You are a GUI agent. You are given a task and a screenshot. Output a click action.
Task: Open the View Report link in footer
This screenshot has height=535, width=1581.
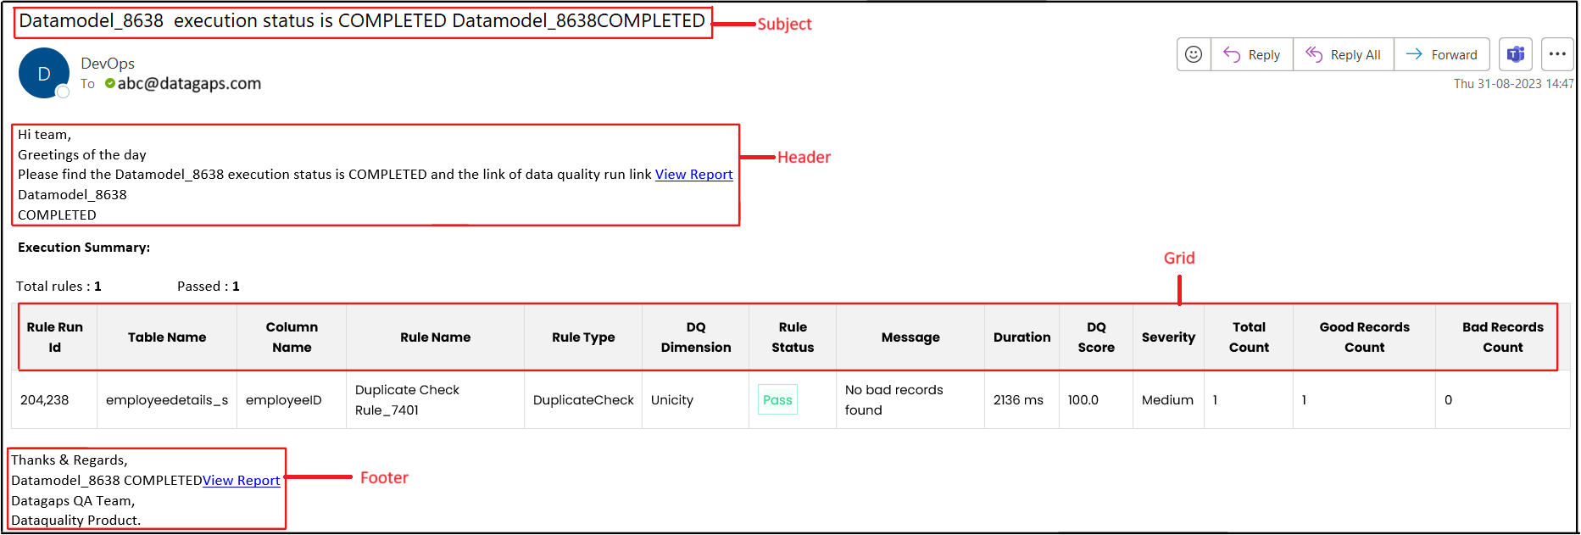[x=241, y=480]
